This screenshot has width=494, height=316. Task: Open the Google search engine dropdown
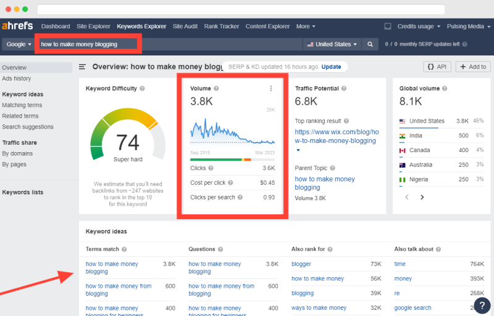click(x=19, y=44)
